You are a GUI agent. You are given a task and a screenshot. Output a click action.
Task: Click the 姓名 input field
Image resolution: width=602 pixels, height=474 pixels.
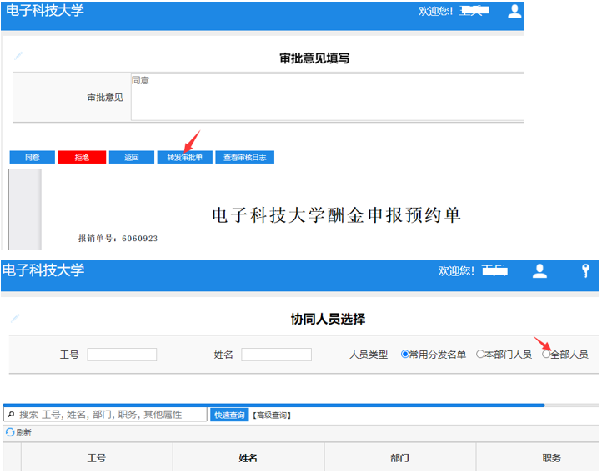pos(276,355)
